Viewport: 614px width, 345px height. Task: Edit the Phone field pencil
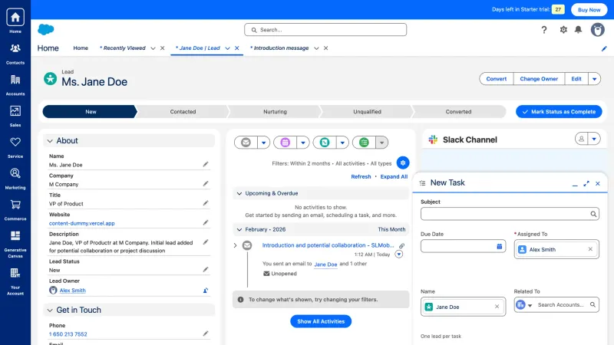click(206, 333)
